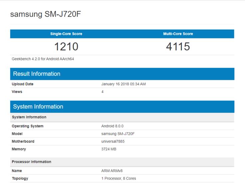The image size is (245, 183).
Task: Select the Topology label
Action: tap(20, 178)
